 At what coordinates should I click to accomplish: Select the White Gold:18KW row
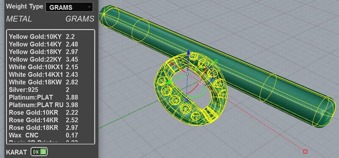click(50, 82)
